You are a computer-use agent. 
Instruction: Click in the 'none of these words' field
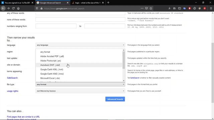pos(80,19)
